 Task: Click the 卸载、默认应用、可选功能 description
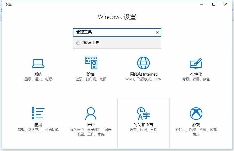pyautogui.click(x=38, y=130)
